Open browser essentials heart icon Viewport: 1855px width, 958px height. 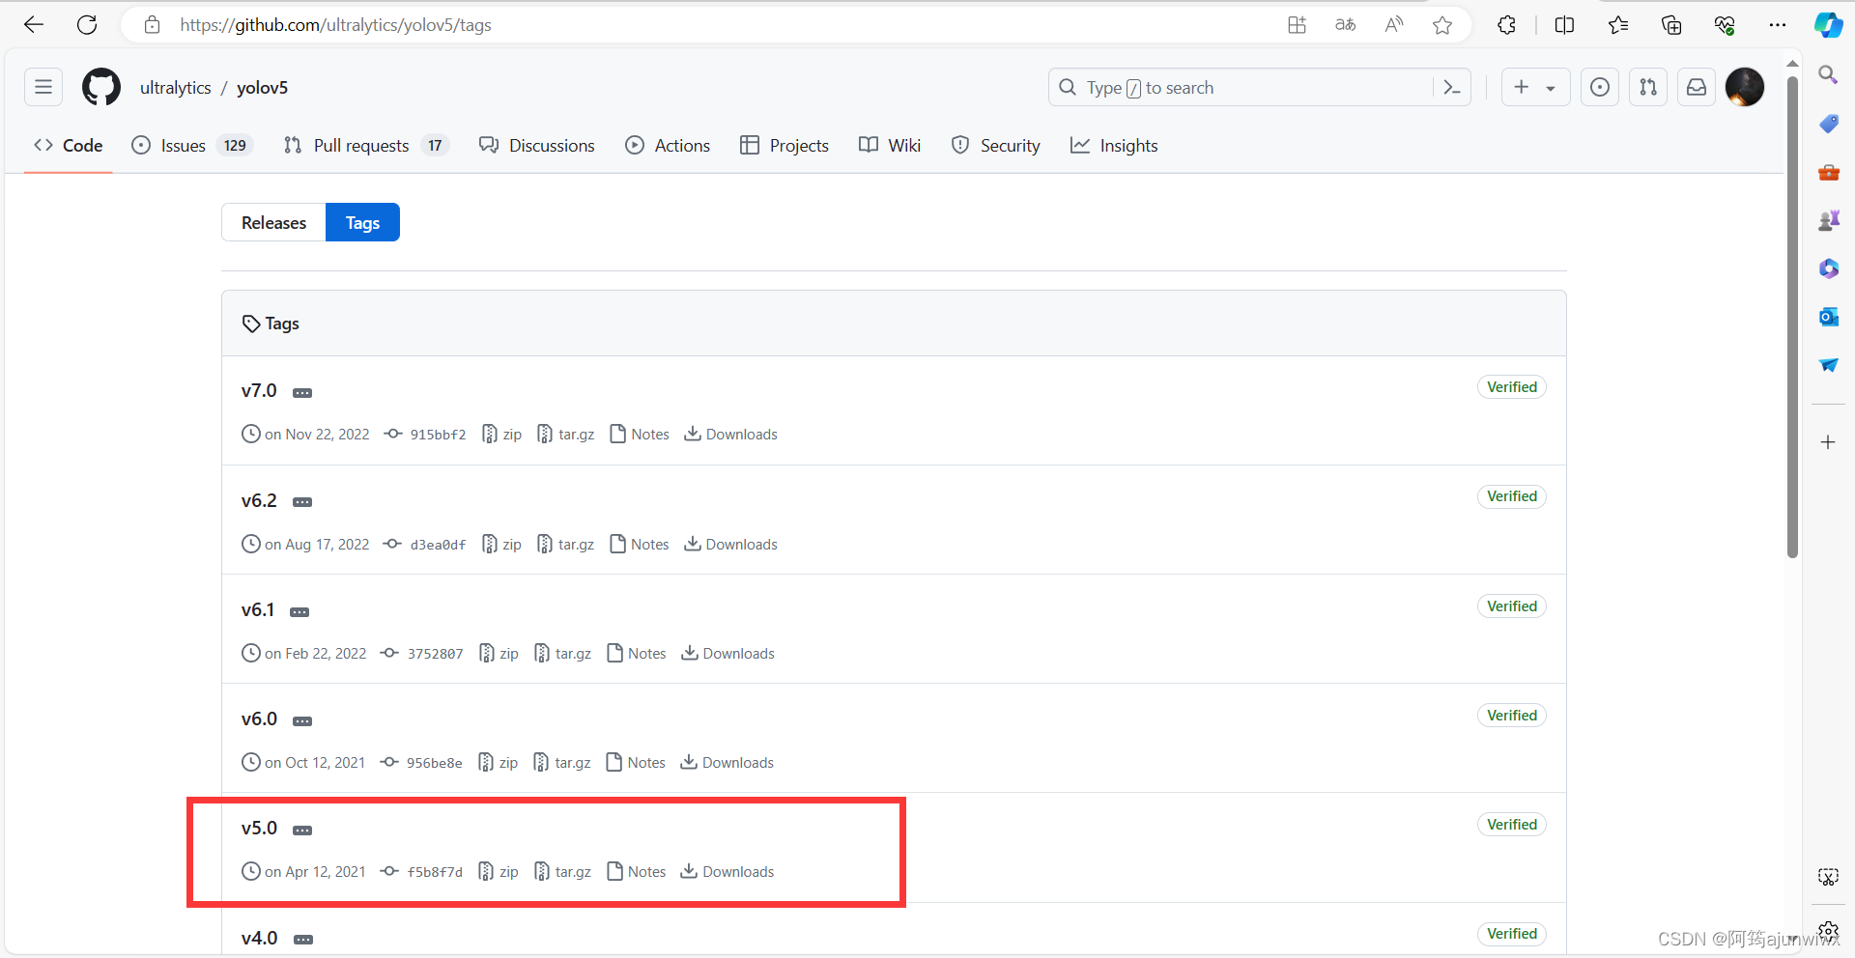tap(1725, 25)
